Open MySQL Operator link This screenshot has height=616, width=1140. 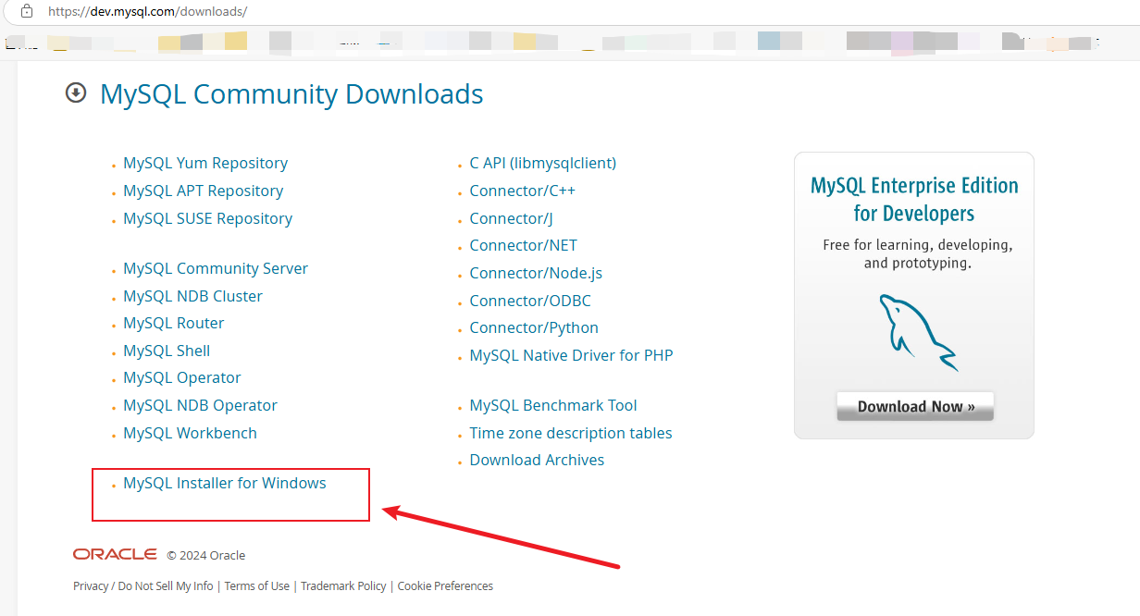pyautogui.click(x=182, y=377)
